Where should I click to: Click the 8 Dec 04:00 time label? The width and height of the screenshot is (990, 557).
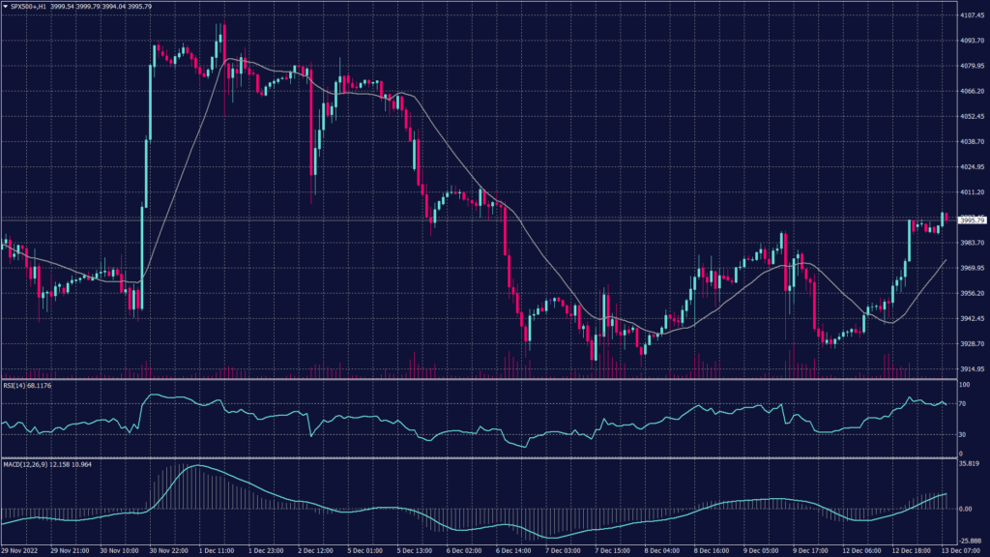661,549
